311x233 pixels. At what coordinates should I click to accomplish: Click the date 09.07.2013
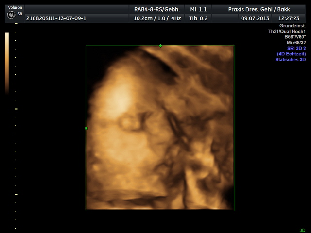coord(255,18)
